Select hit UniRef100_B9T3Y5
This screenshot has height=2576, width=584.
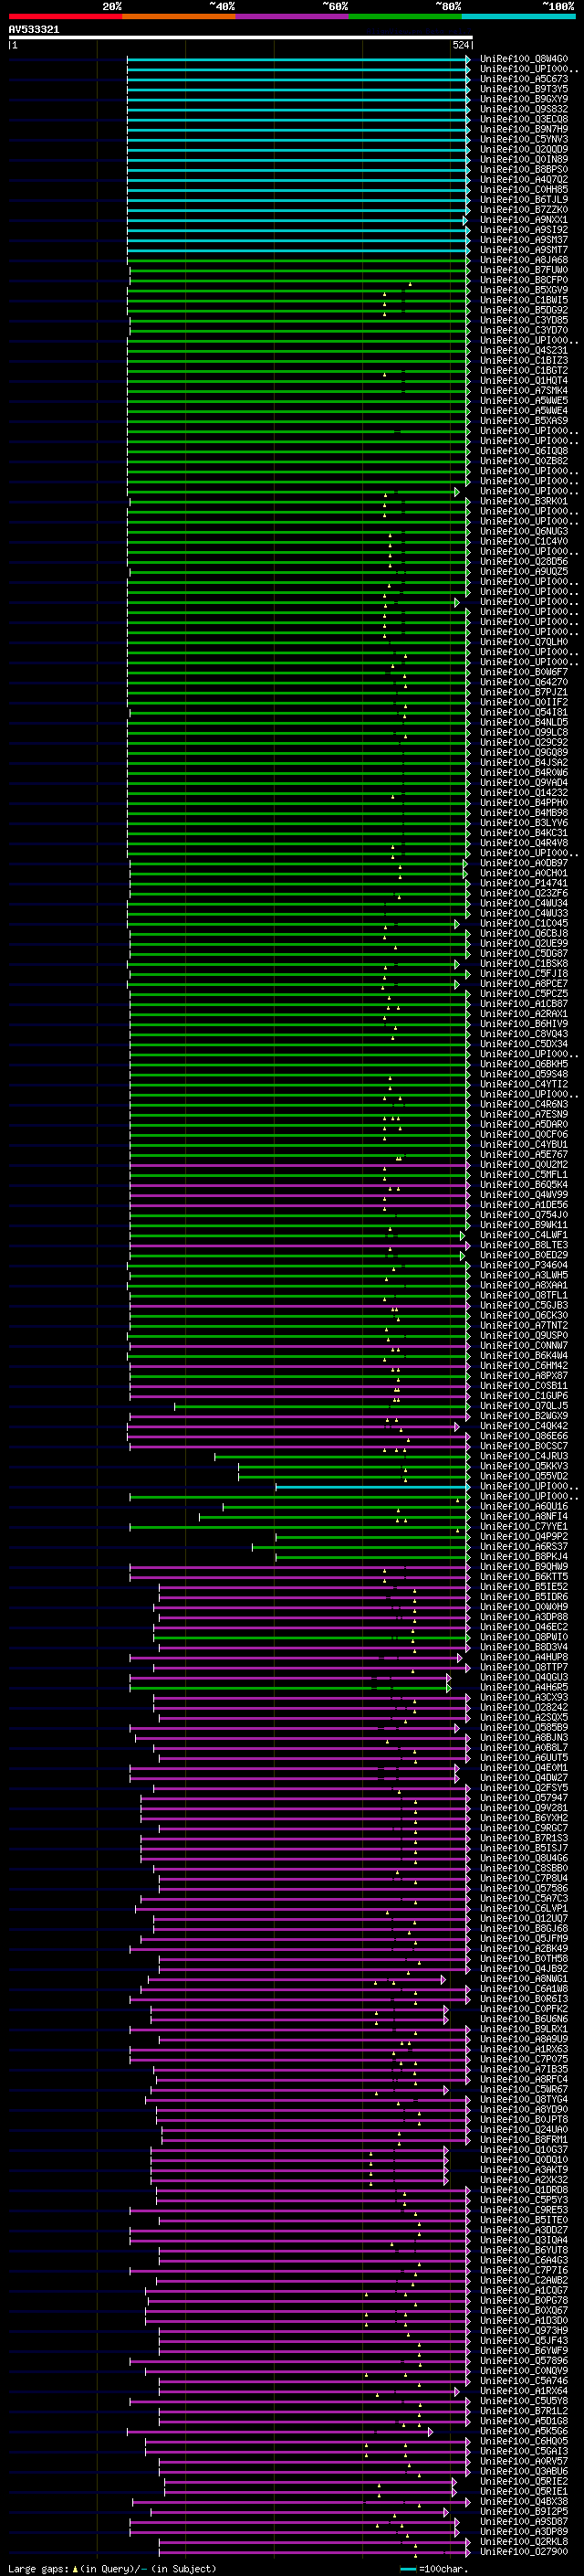click(523, 89)
